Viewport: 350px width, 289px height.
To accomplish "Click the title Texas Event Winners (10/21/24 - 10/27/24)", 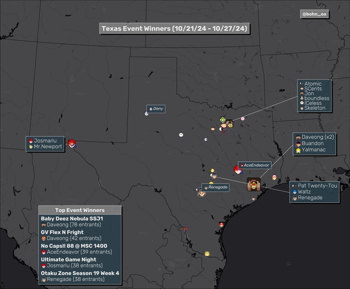I will (174, 29).
